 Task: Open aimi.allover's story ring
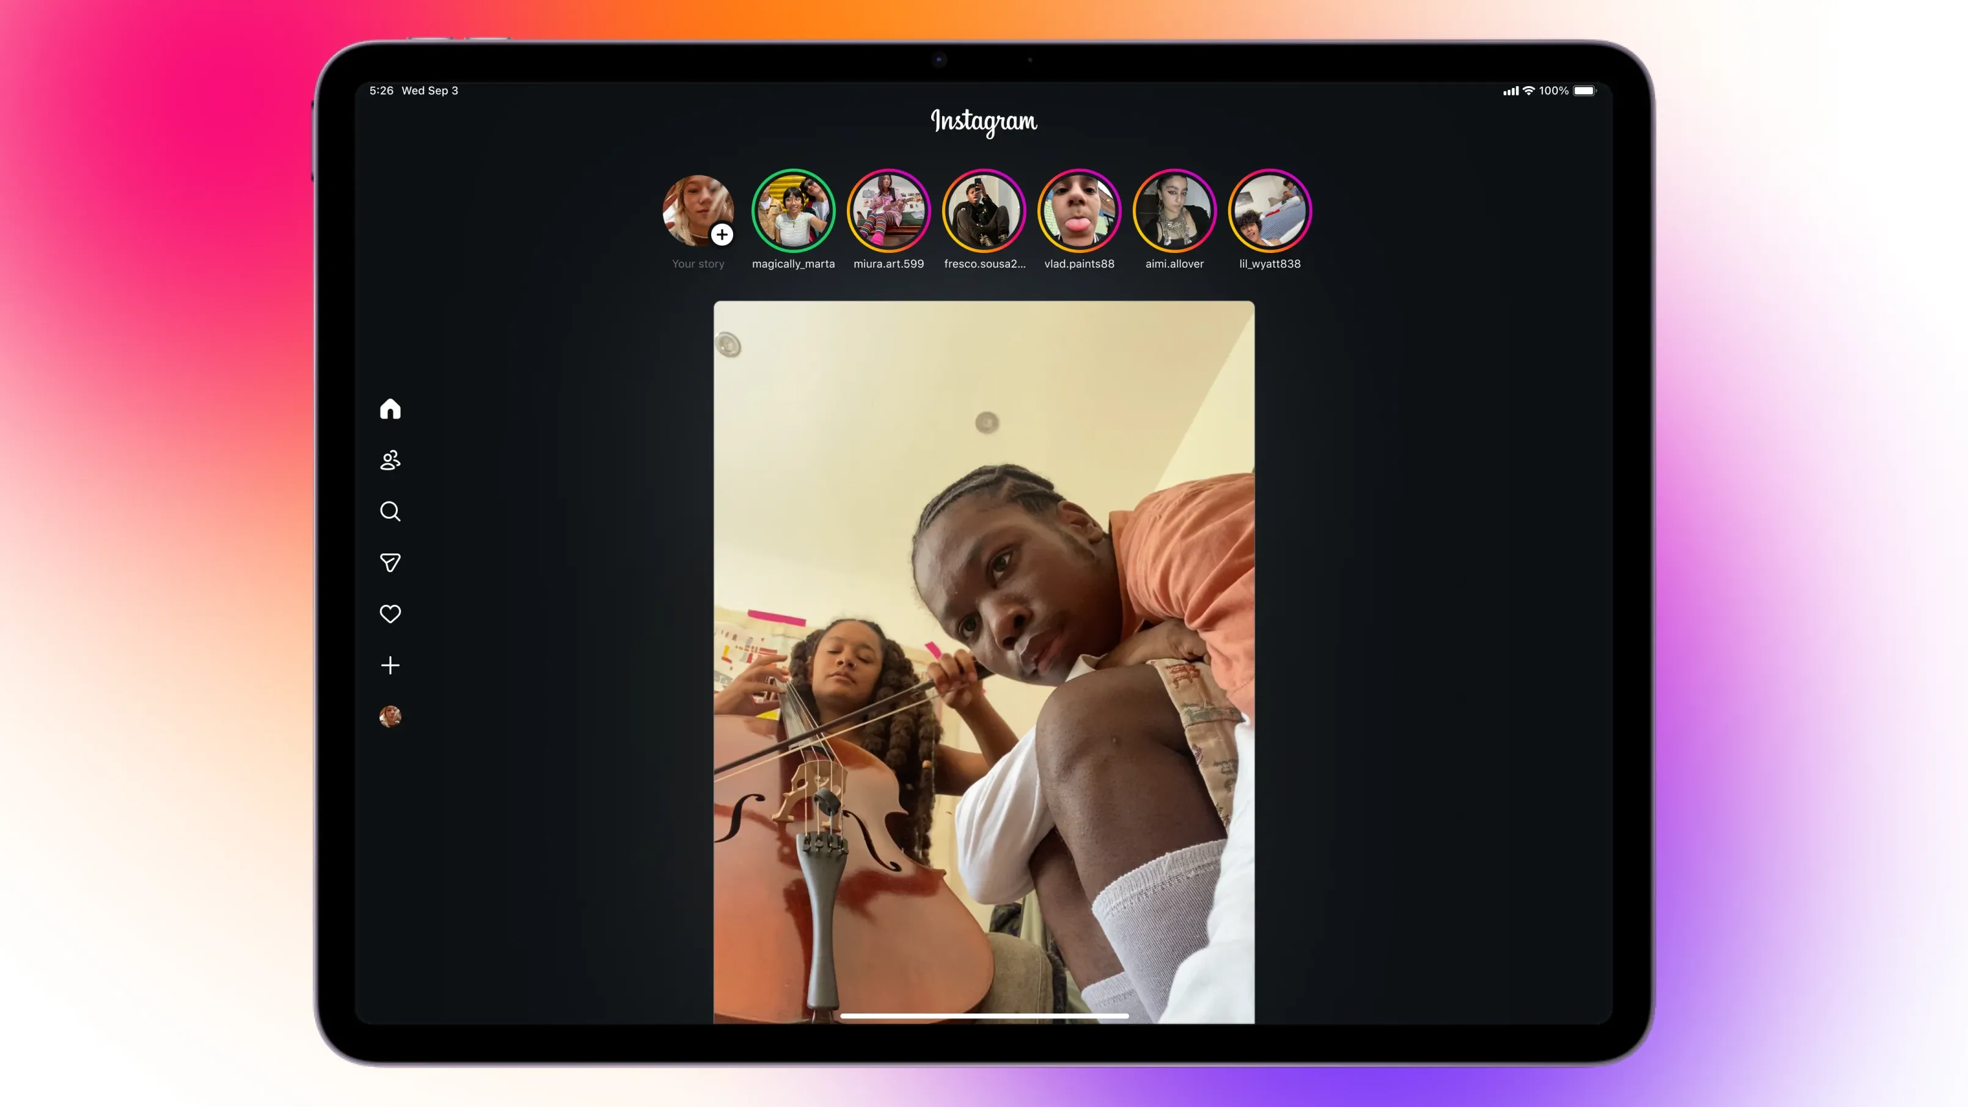tap(1175, 210)
